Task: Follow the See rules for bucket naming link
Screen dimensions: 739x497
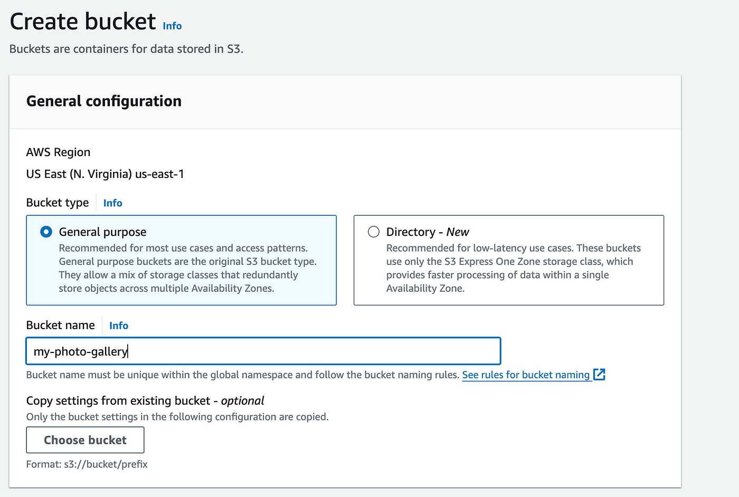Action: click(526, 375)
